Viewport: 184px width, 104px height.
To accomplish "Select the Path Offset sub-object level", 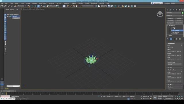I will 175,34.
